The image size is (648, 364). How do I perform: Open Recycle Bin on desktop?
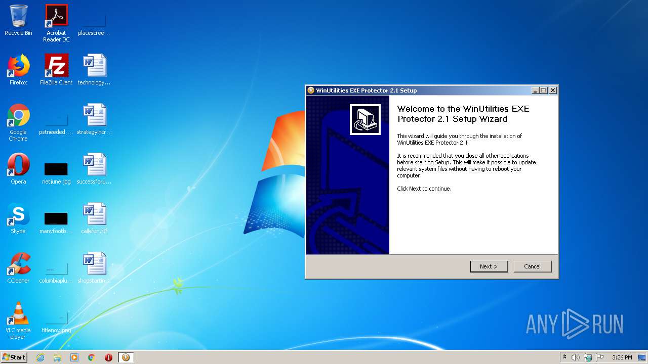18,21
